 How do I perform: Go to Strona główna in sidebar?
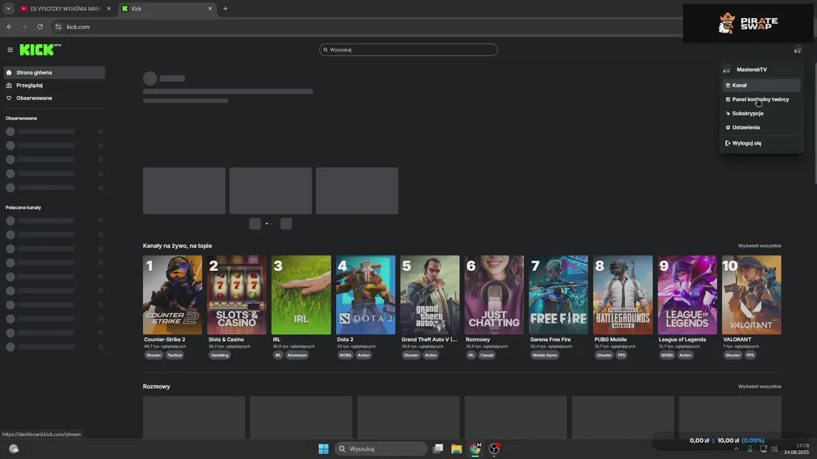(x=54, y=73)
